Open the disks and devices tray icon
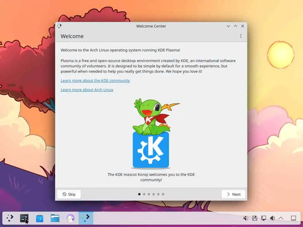Screen dimensions: 303x227 (x=255, y=218)
